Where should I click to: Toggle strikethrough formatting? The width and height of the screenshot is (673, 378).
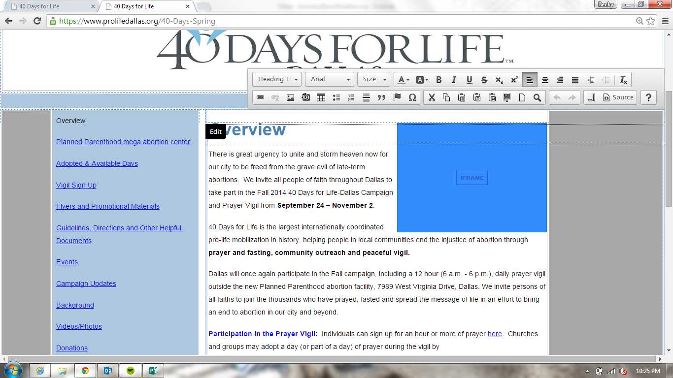(x=484, y=80)
